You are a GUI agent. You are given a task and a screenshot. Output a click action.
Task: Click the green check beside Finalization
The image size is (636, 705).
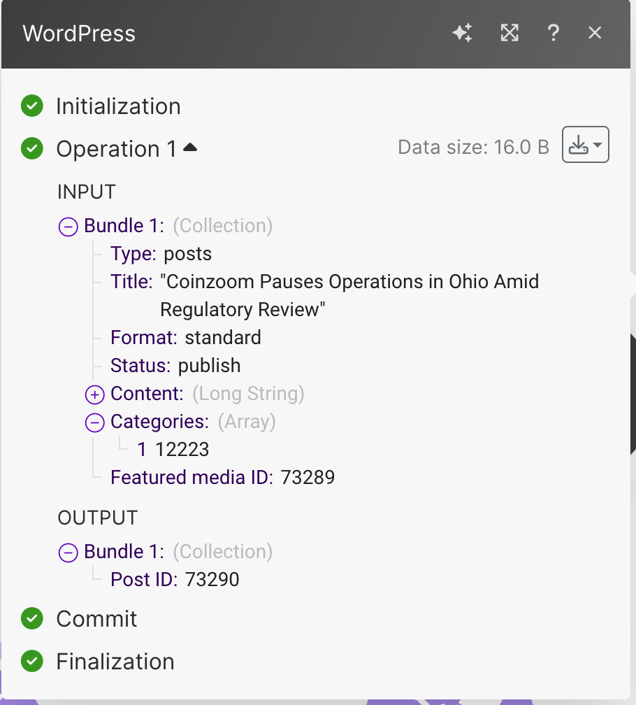coord(32,661)
